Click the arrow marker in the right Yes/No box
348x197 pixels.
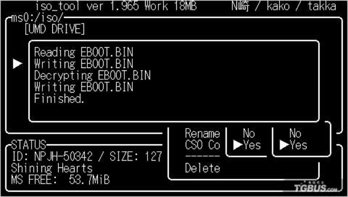[284, 145]
